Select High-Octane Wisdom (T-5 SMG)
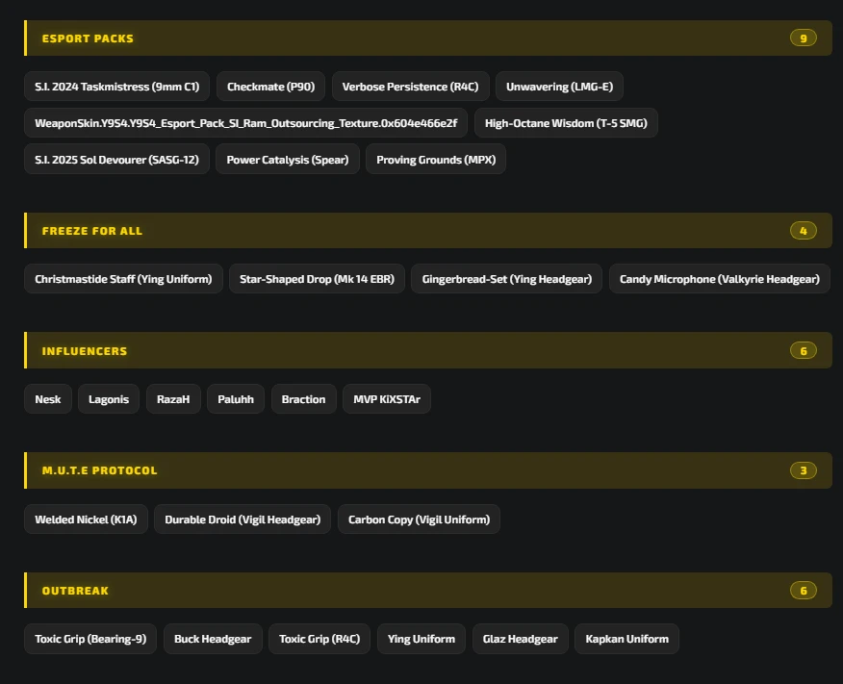Image resolution: width=843 pixels, height=684 pixels. pos(566,123)
